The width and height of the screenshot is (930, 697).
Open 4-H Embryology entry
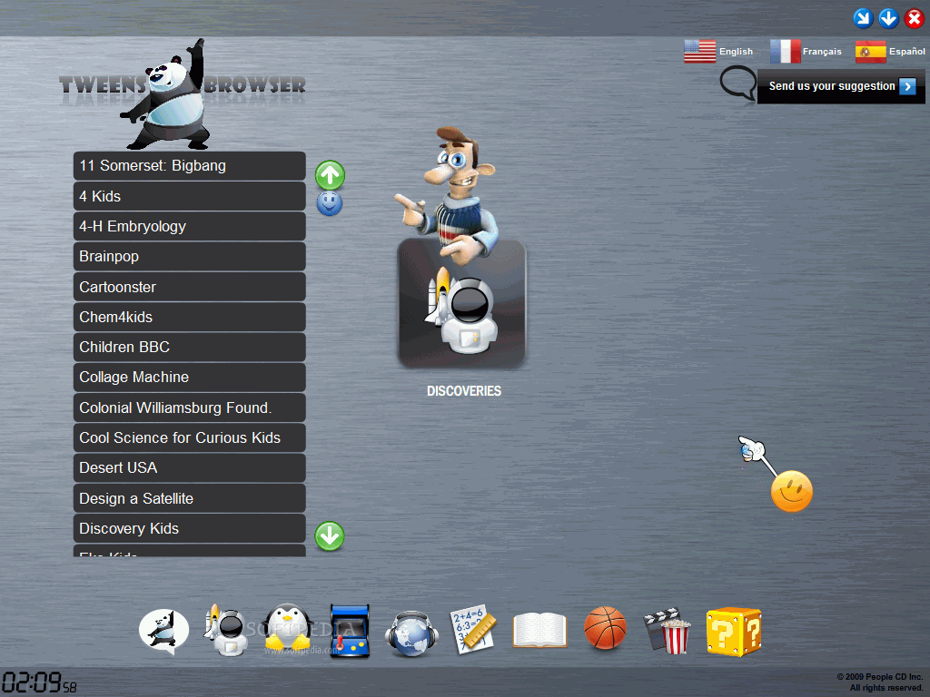pyautogui.click(x=189, y=226)
